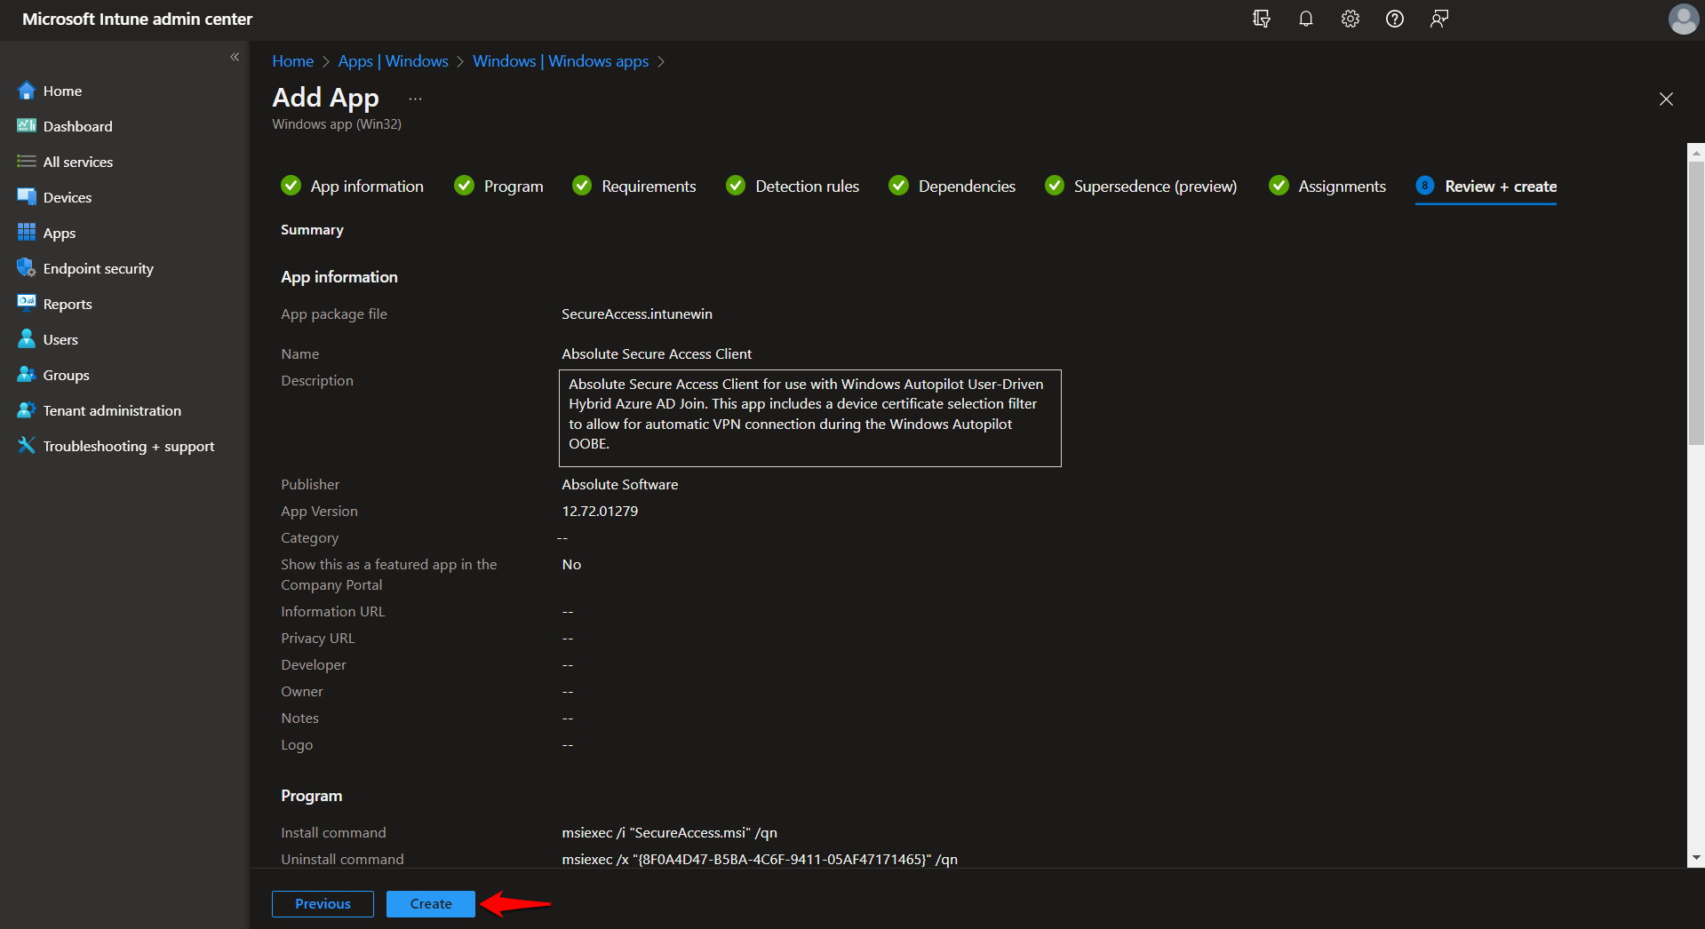Select the Users icon in the sidebar
This screenshot has height=929, width=1705.
coord(26,338)
